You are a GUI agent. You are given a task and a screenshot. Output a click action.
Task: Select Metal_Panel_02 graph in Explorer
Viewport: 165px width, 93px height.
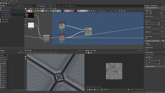click(7, 15)
